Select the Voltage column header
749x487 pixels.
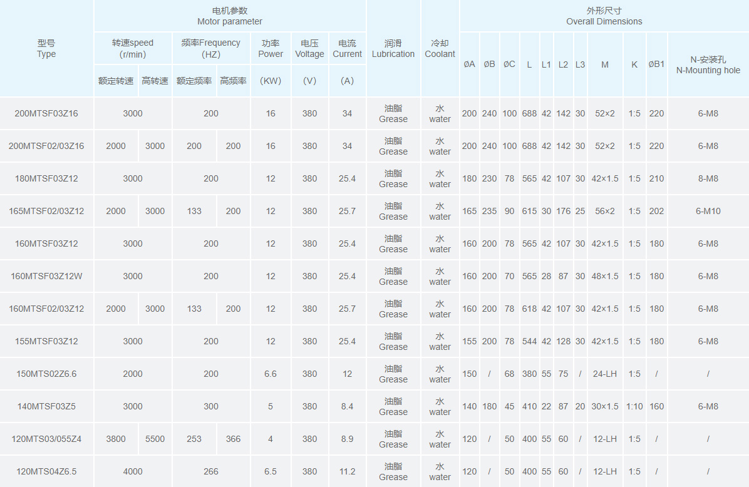click(x=309, y=49)
